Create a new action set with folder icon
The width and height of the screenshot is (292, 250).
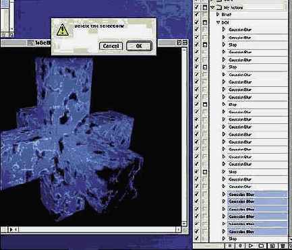[x=261, y=246]
